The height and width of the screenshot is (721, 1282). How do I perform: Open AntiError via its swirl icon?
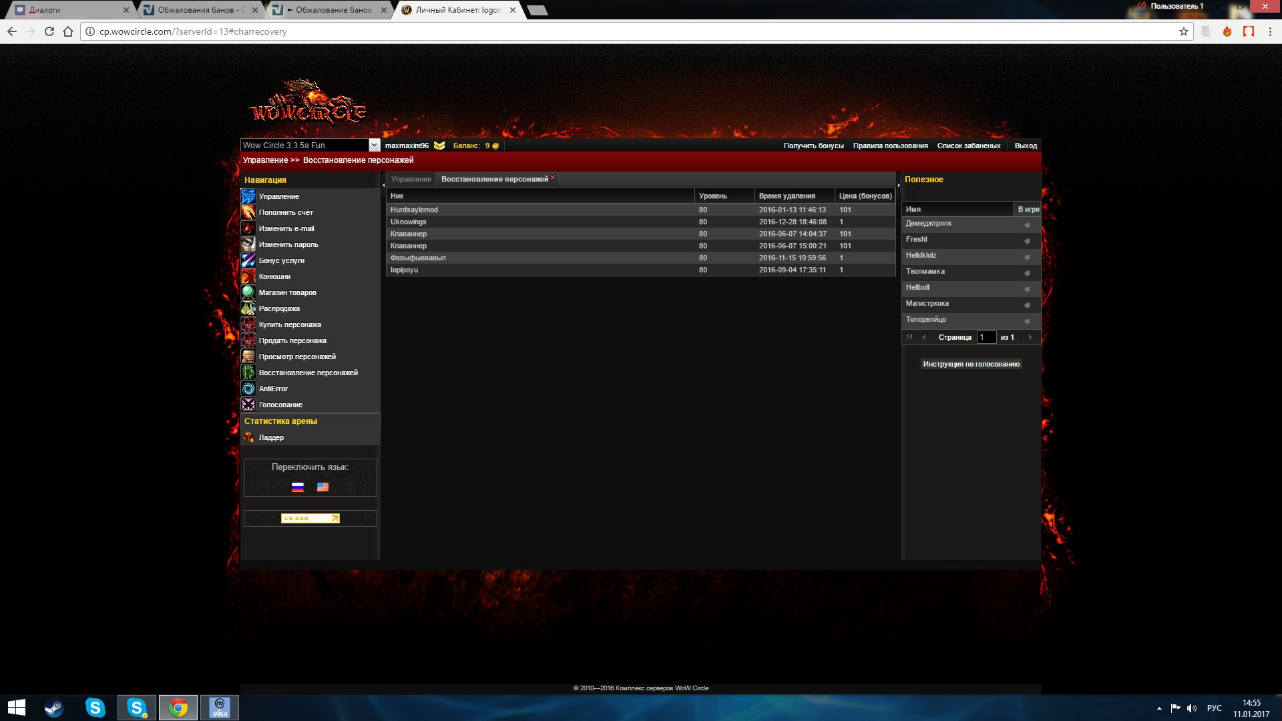pyautogui.click(x=248, y=389)
